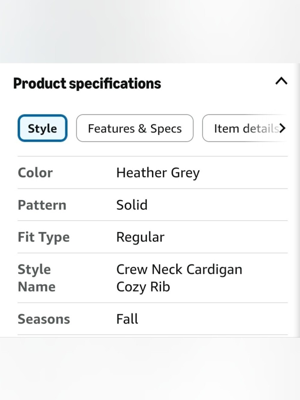Collapse the Product specifications section chevron
This screenshot has width=300, height=400.
pos(281,81)
